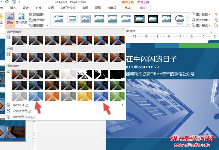Select light gold recolor thumbnail
Screen dimensions: 219x150
point(85,96)
